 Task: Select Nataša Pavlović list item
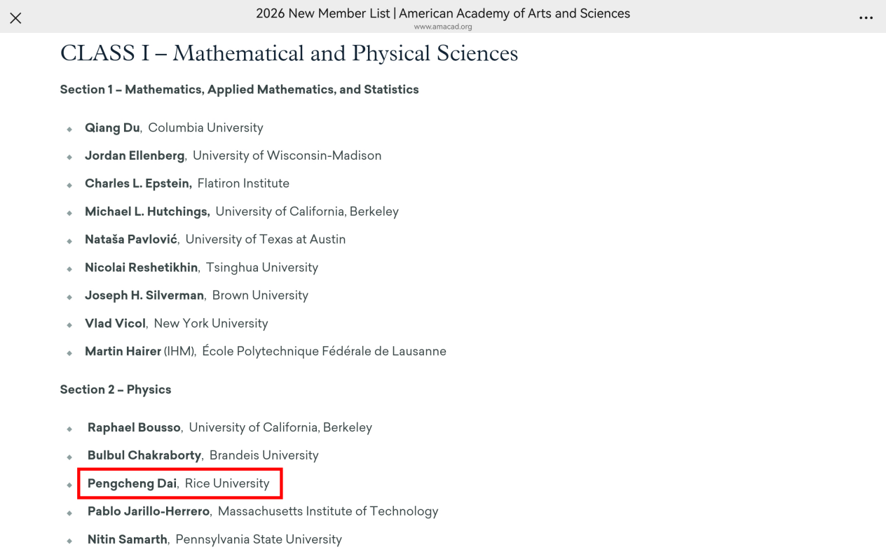(214, 240)
